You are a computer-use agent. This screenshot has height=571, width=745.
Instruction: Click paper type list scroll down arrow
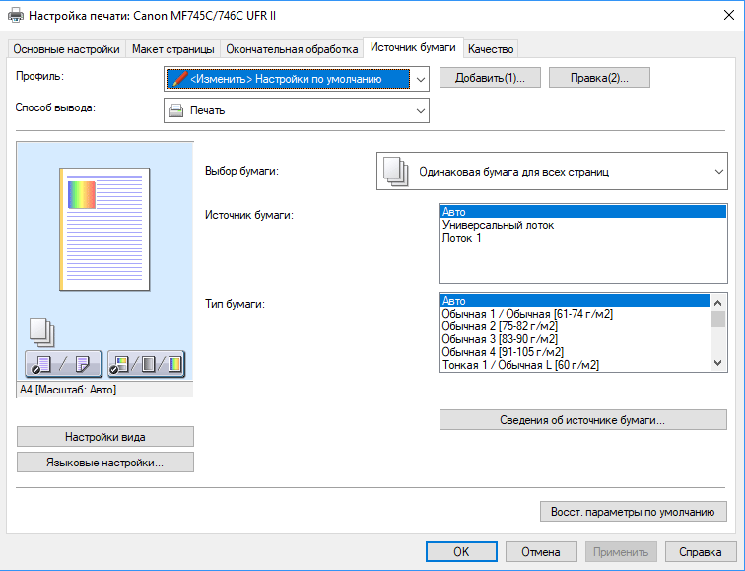point(718,363)
